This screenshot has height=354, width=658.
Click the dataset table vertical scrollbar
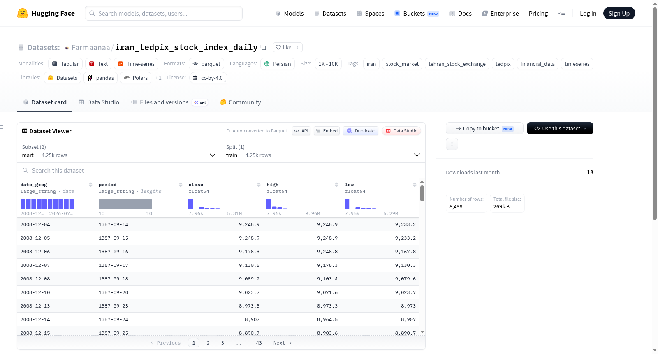(422, 193)
